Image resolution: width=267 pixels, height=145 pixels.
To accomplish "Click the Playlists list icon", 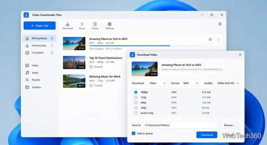I will (27, 80).
